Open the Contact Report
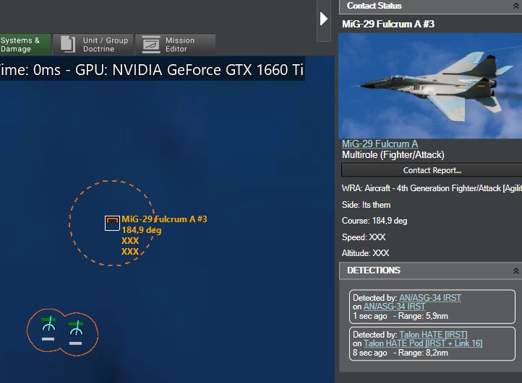The image size is (522, 383). click(432, 170)
